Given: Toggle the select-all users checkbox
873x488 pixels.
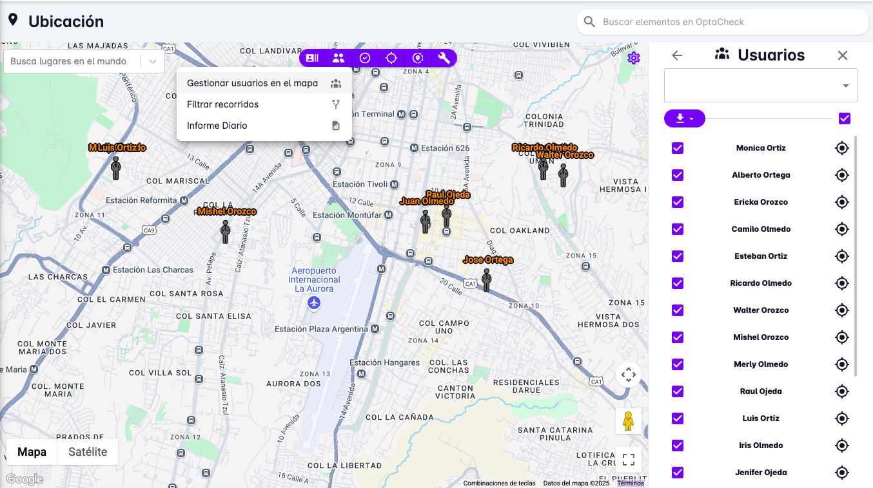Looking at the screenshot, I should 845,118.
